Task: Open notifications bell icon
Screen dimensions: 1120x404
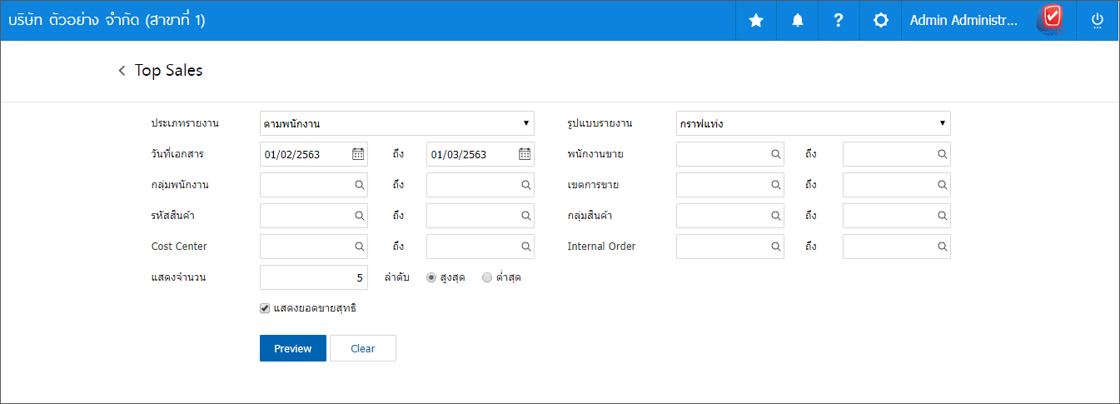Action: (x=798, y=21)
